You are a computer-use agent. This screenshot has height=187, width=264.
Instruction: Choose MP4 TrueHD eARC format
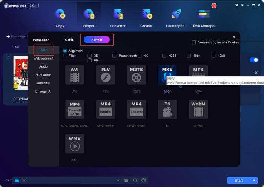(75, 110)
